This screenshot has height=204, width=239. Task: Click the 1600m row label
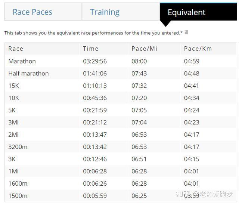point(18,183)
